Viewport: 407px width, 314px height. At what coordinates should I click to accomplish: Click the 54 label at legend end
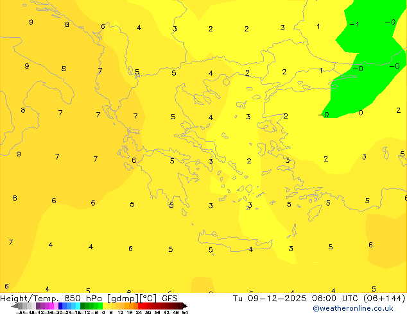click(186, 313)
